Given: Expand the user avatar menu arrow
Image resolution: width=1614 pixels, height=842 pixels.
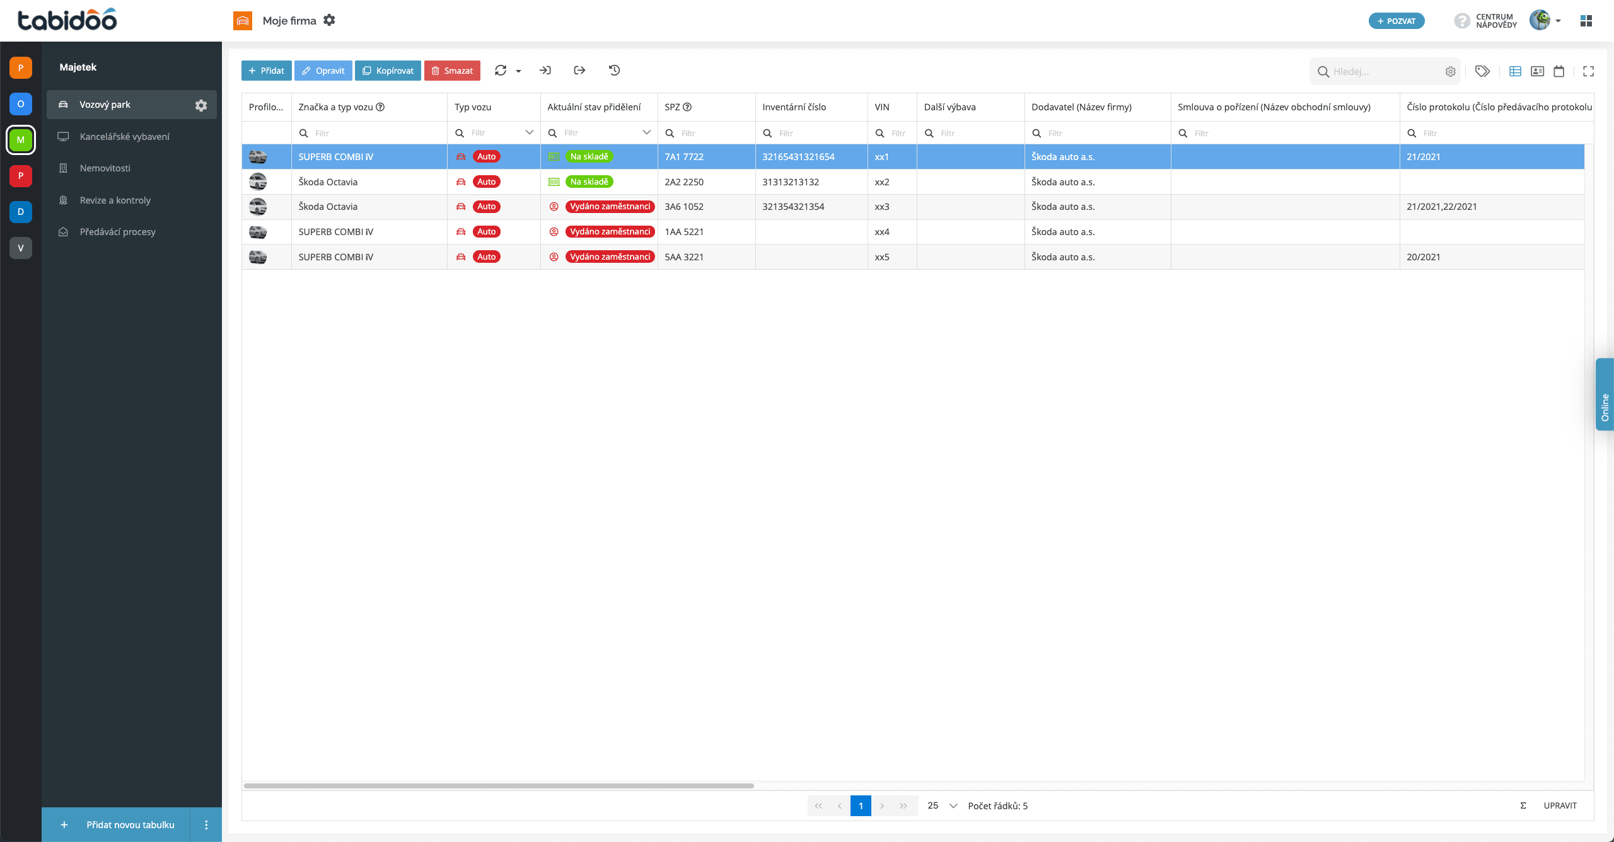Looking at the screenshot, I should 1558,21.
